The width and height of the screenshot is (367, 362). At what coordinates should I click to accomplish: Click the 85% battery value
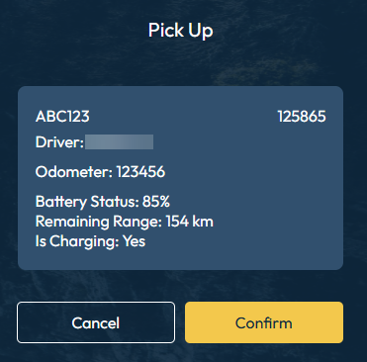coord(156,202)
